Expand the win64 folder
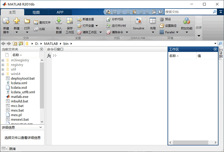This screenshot has height=152, width=224. pos(3,74)
